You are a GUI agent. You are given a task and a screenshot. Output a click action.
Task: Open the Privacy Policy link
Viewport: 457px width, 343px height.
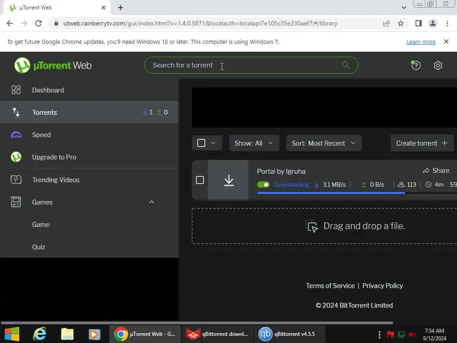coord(382,285)
